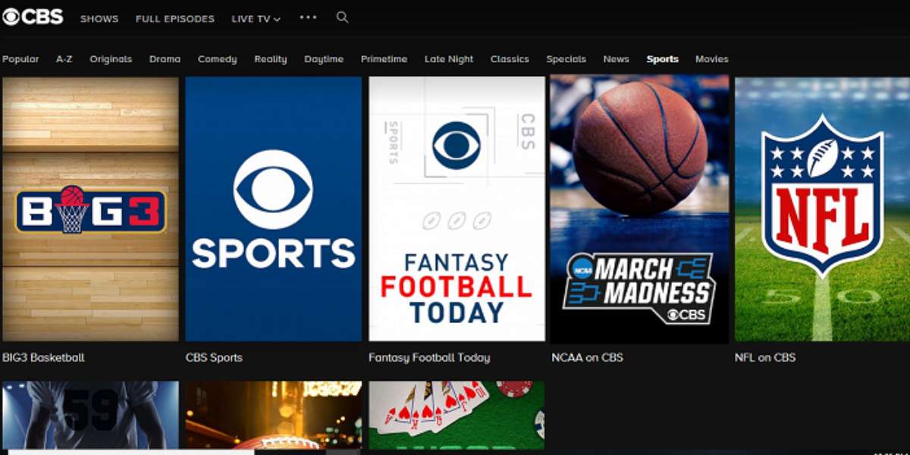Open the playing cards poker thumbnail

[x=457, y=415]
